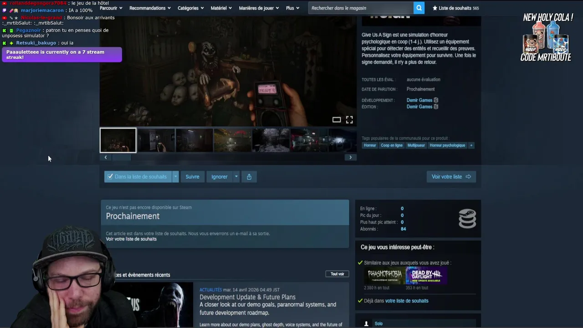
Task: Expand the Catégories menu
Action: [191, 8]
